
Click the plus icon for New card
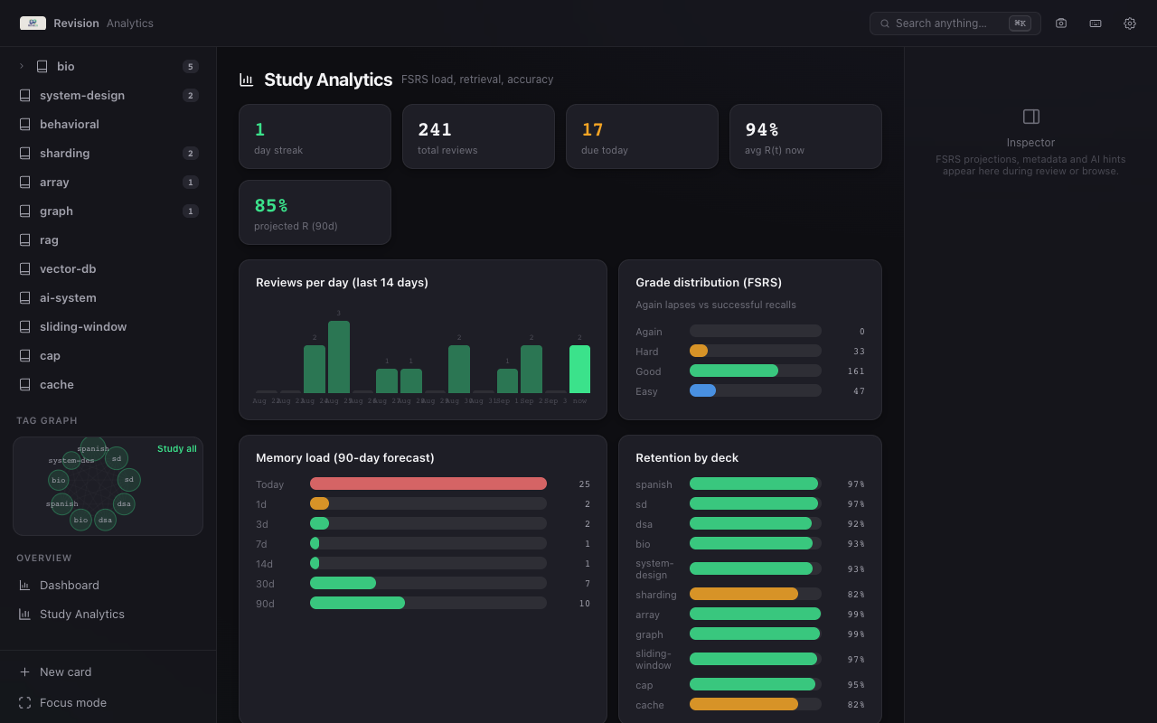point(24,671)
